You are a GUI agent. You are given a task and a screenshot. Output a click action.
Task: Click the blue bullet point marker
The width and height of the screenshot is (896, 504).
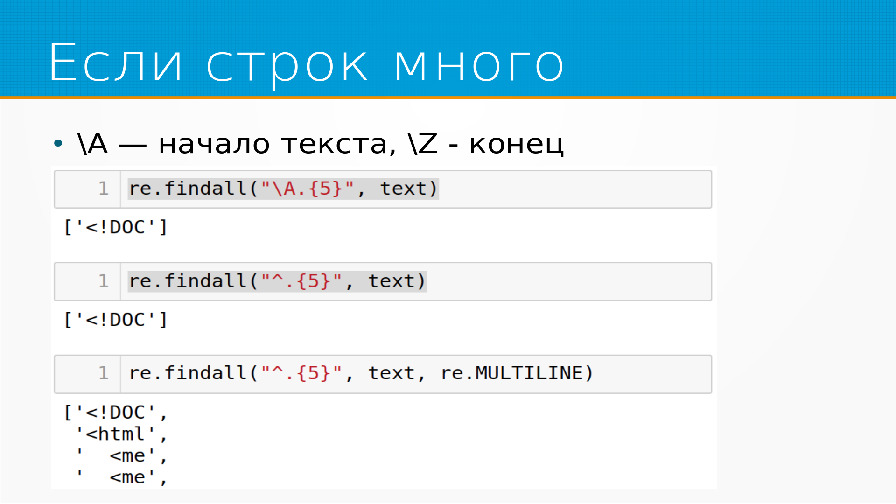click(x=58, y=143)
